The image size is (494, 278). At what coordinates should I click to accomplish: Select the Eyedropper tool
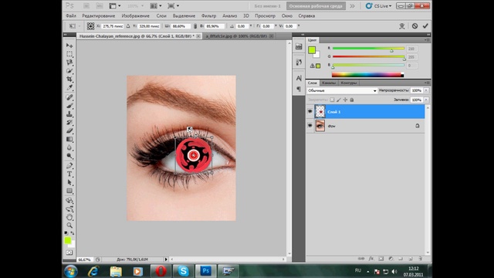tap(69, 87)
